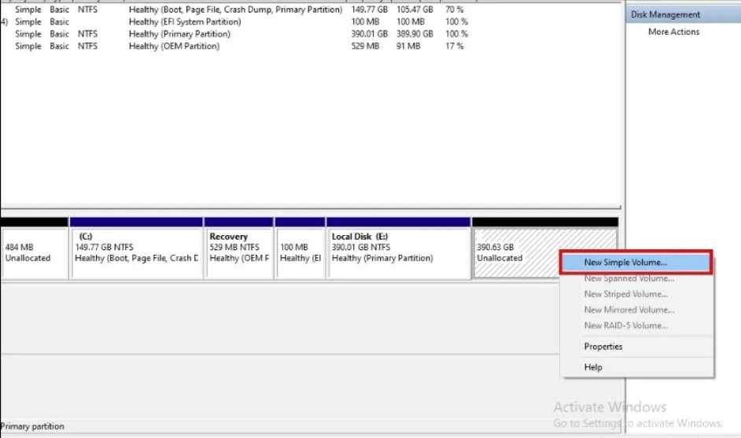Screen dimensions: 741x438
Task: Select the 484 MB Unallocated block
Action: [33, 252]
